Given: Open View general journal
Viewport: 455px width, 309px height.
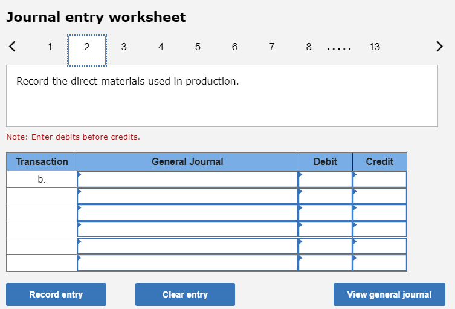Looking at the screenshot, I should coord(389,294).
